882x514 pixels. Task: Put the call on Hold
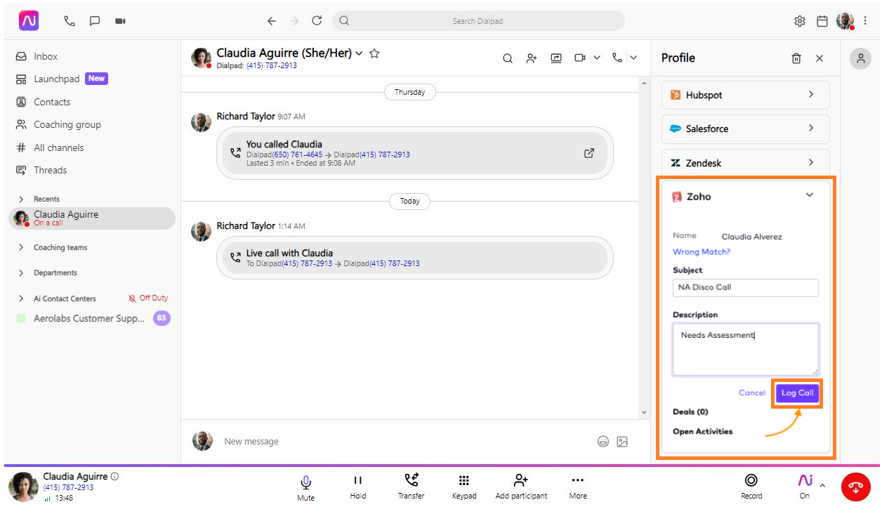(358, 487)
